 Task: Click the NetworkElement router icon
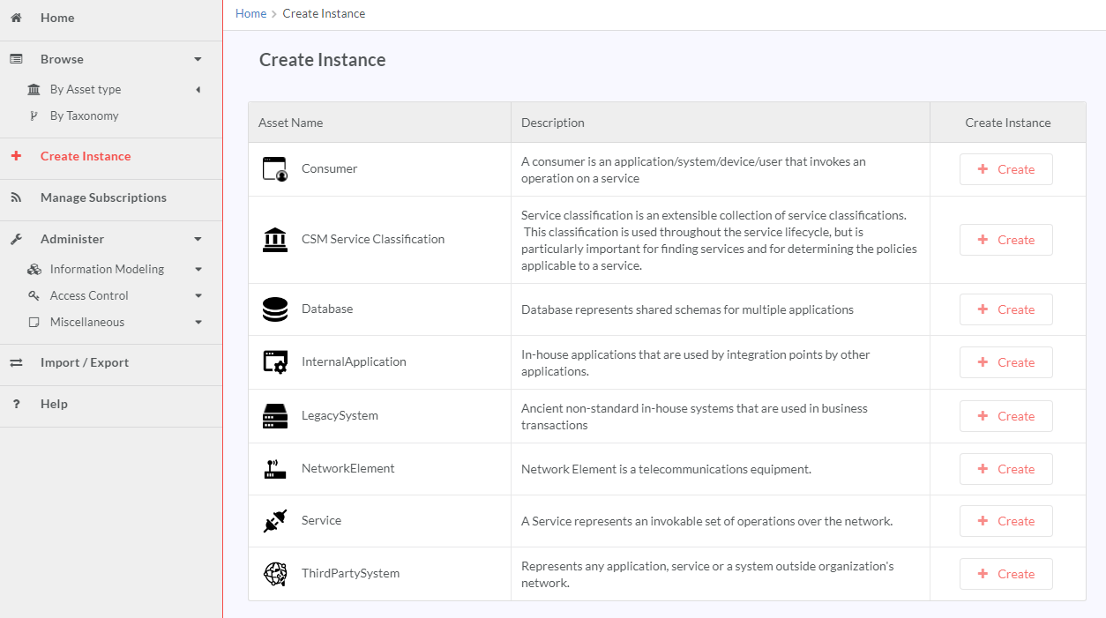pos(275,469)
